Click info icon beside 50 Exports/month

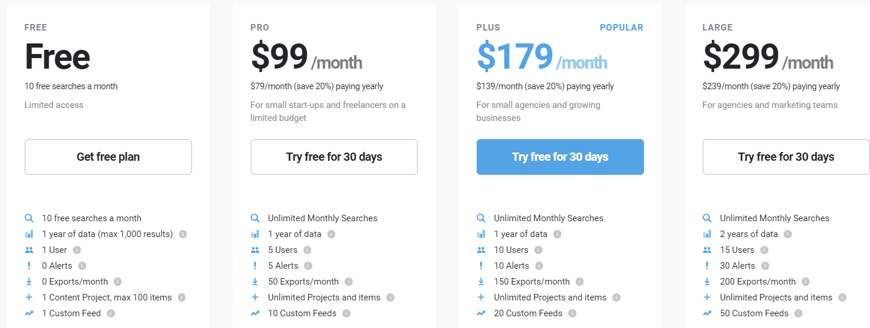[x=349, y=282]
